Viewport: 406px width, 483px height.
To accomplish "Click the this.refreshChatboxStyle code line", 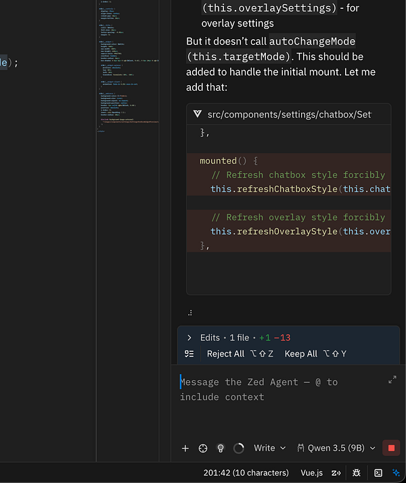I will coord(300,189).
